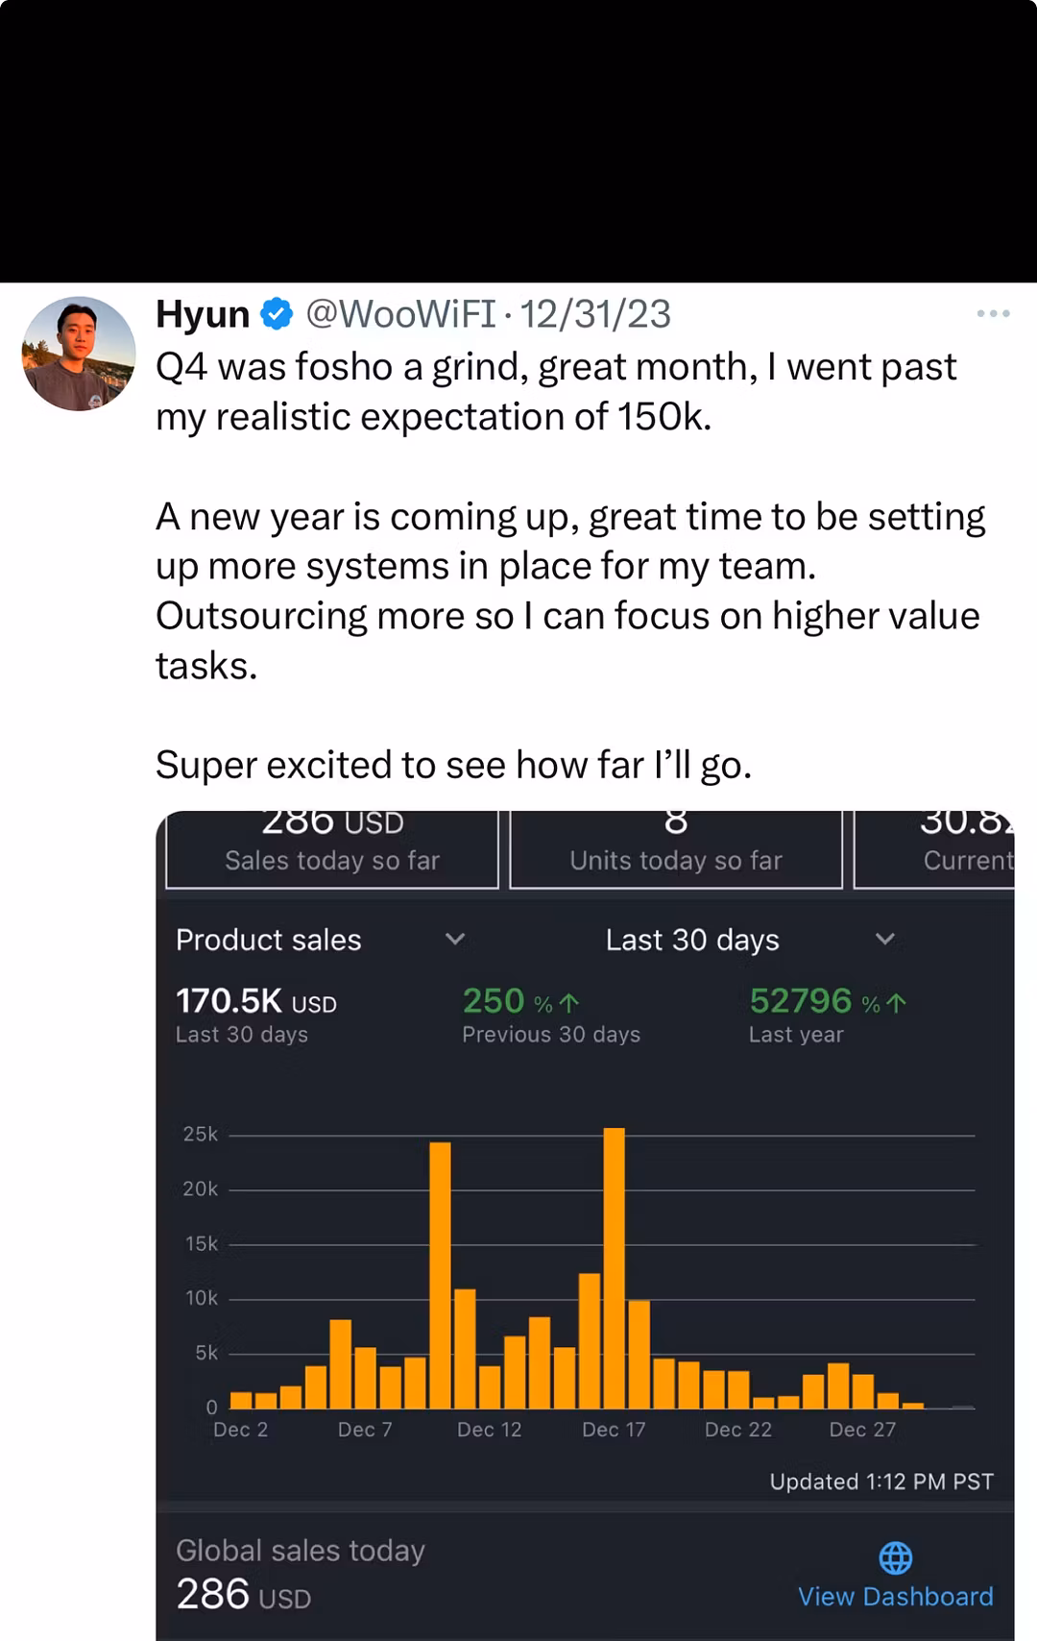Click the Dec 12 axis label
Viewport: 1037px width, 1641px height.
[x=489, y=1430]
